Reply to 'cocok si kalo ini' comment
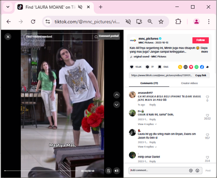 (x=152, y=119)
